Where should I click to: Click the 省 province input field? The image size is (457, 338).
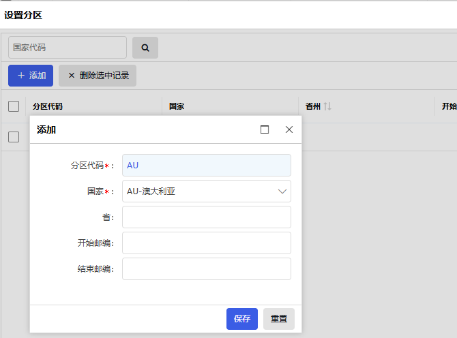click(x=206, y=217)
